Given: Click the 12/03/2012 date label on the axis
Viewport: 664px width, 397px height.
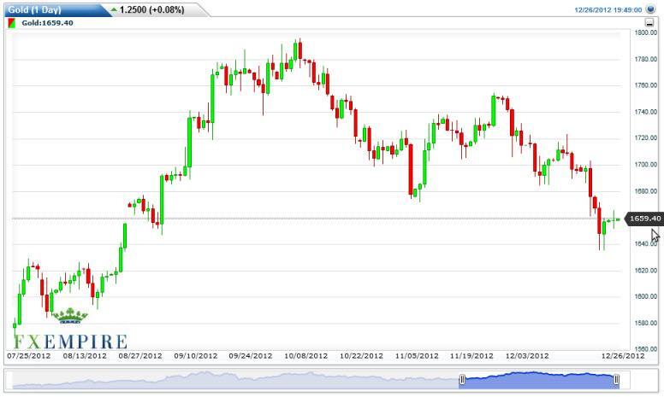Looking at the screenshot, I should (x=526, y=356).
